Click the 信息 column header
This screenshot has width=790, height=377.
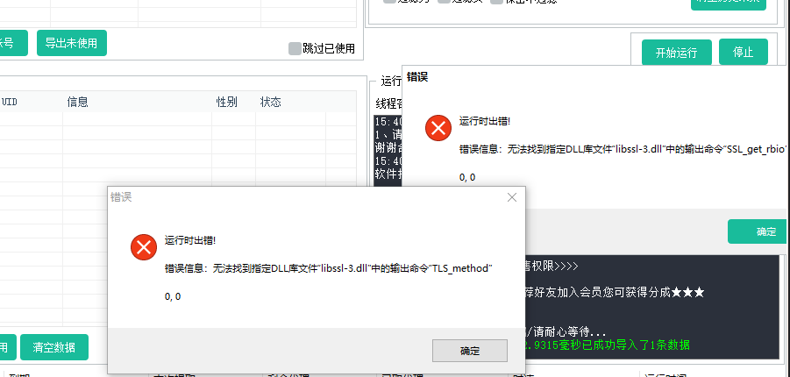(77, 103)
